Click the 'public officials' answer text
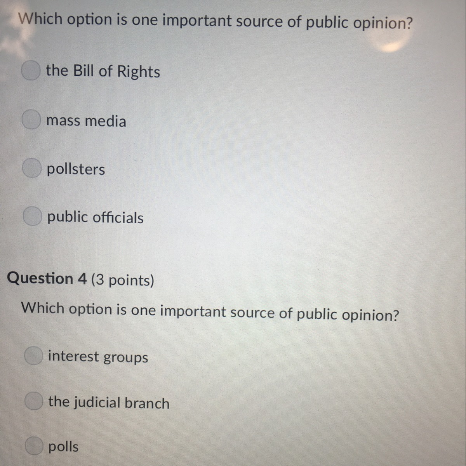This screenshot has width=466, height=466. 95,217
